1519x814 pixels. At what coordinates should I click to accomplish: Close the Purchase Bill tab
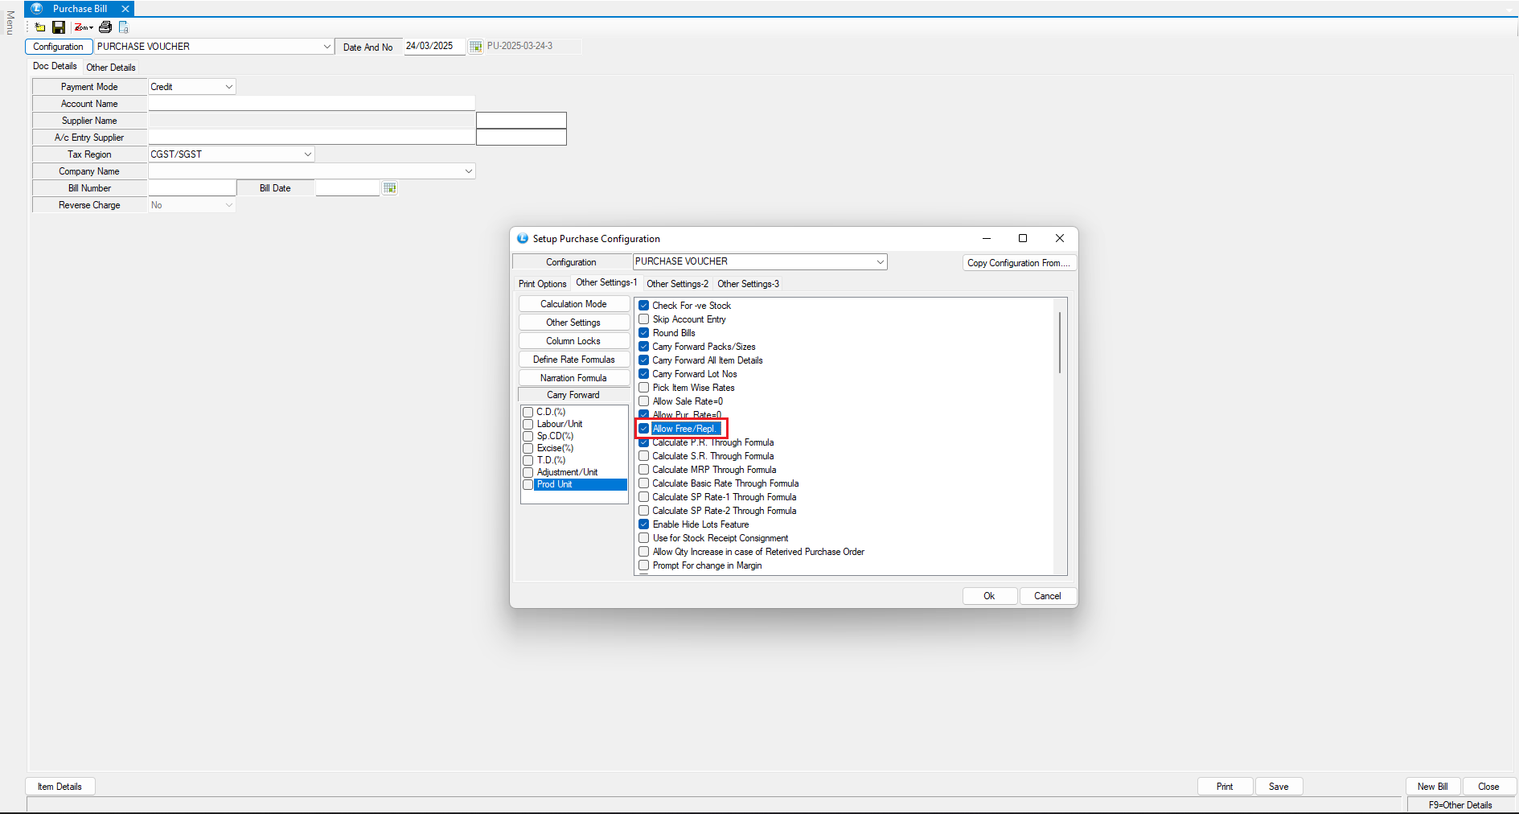pyautogui.click(x=125, y=9)
